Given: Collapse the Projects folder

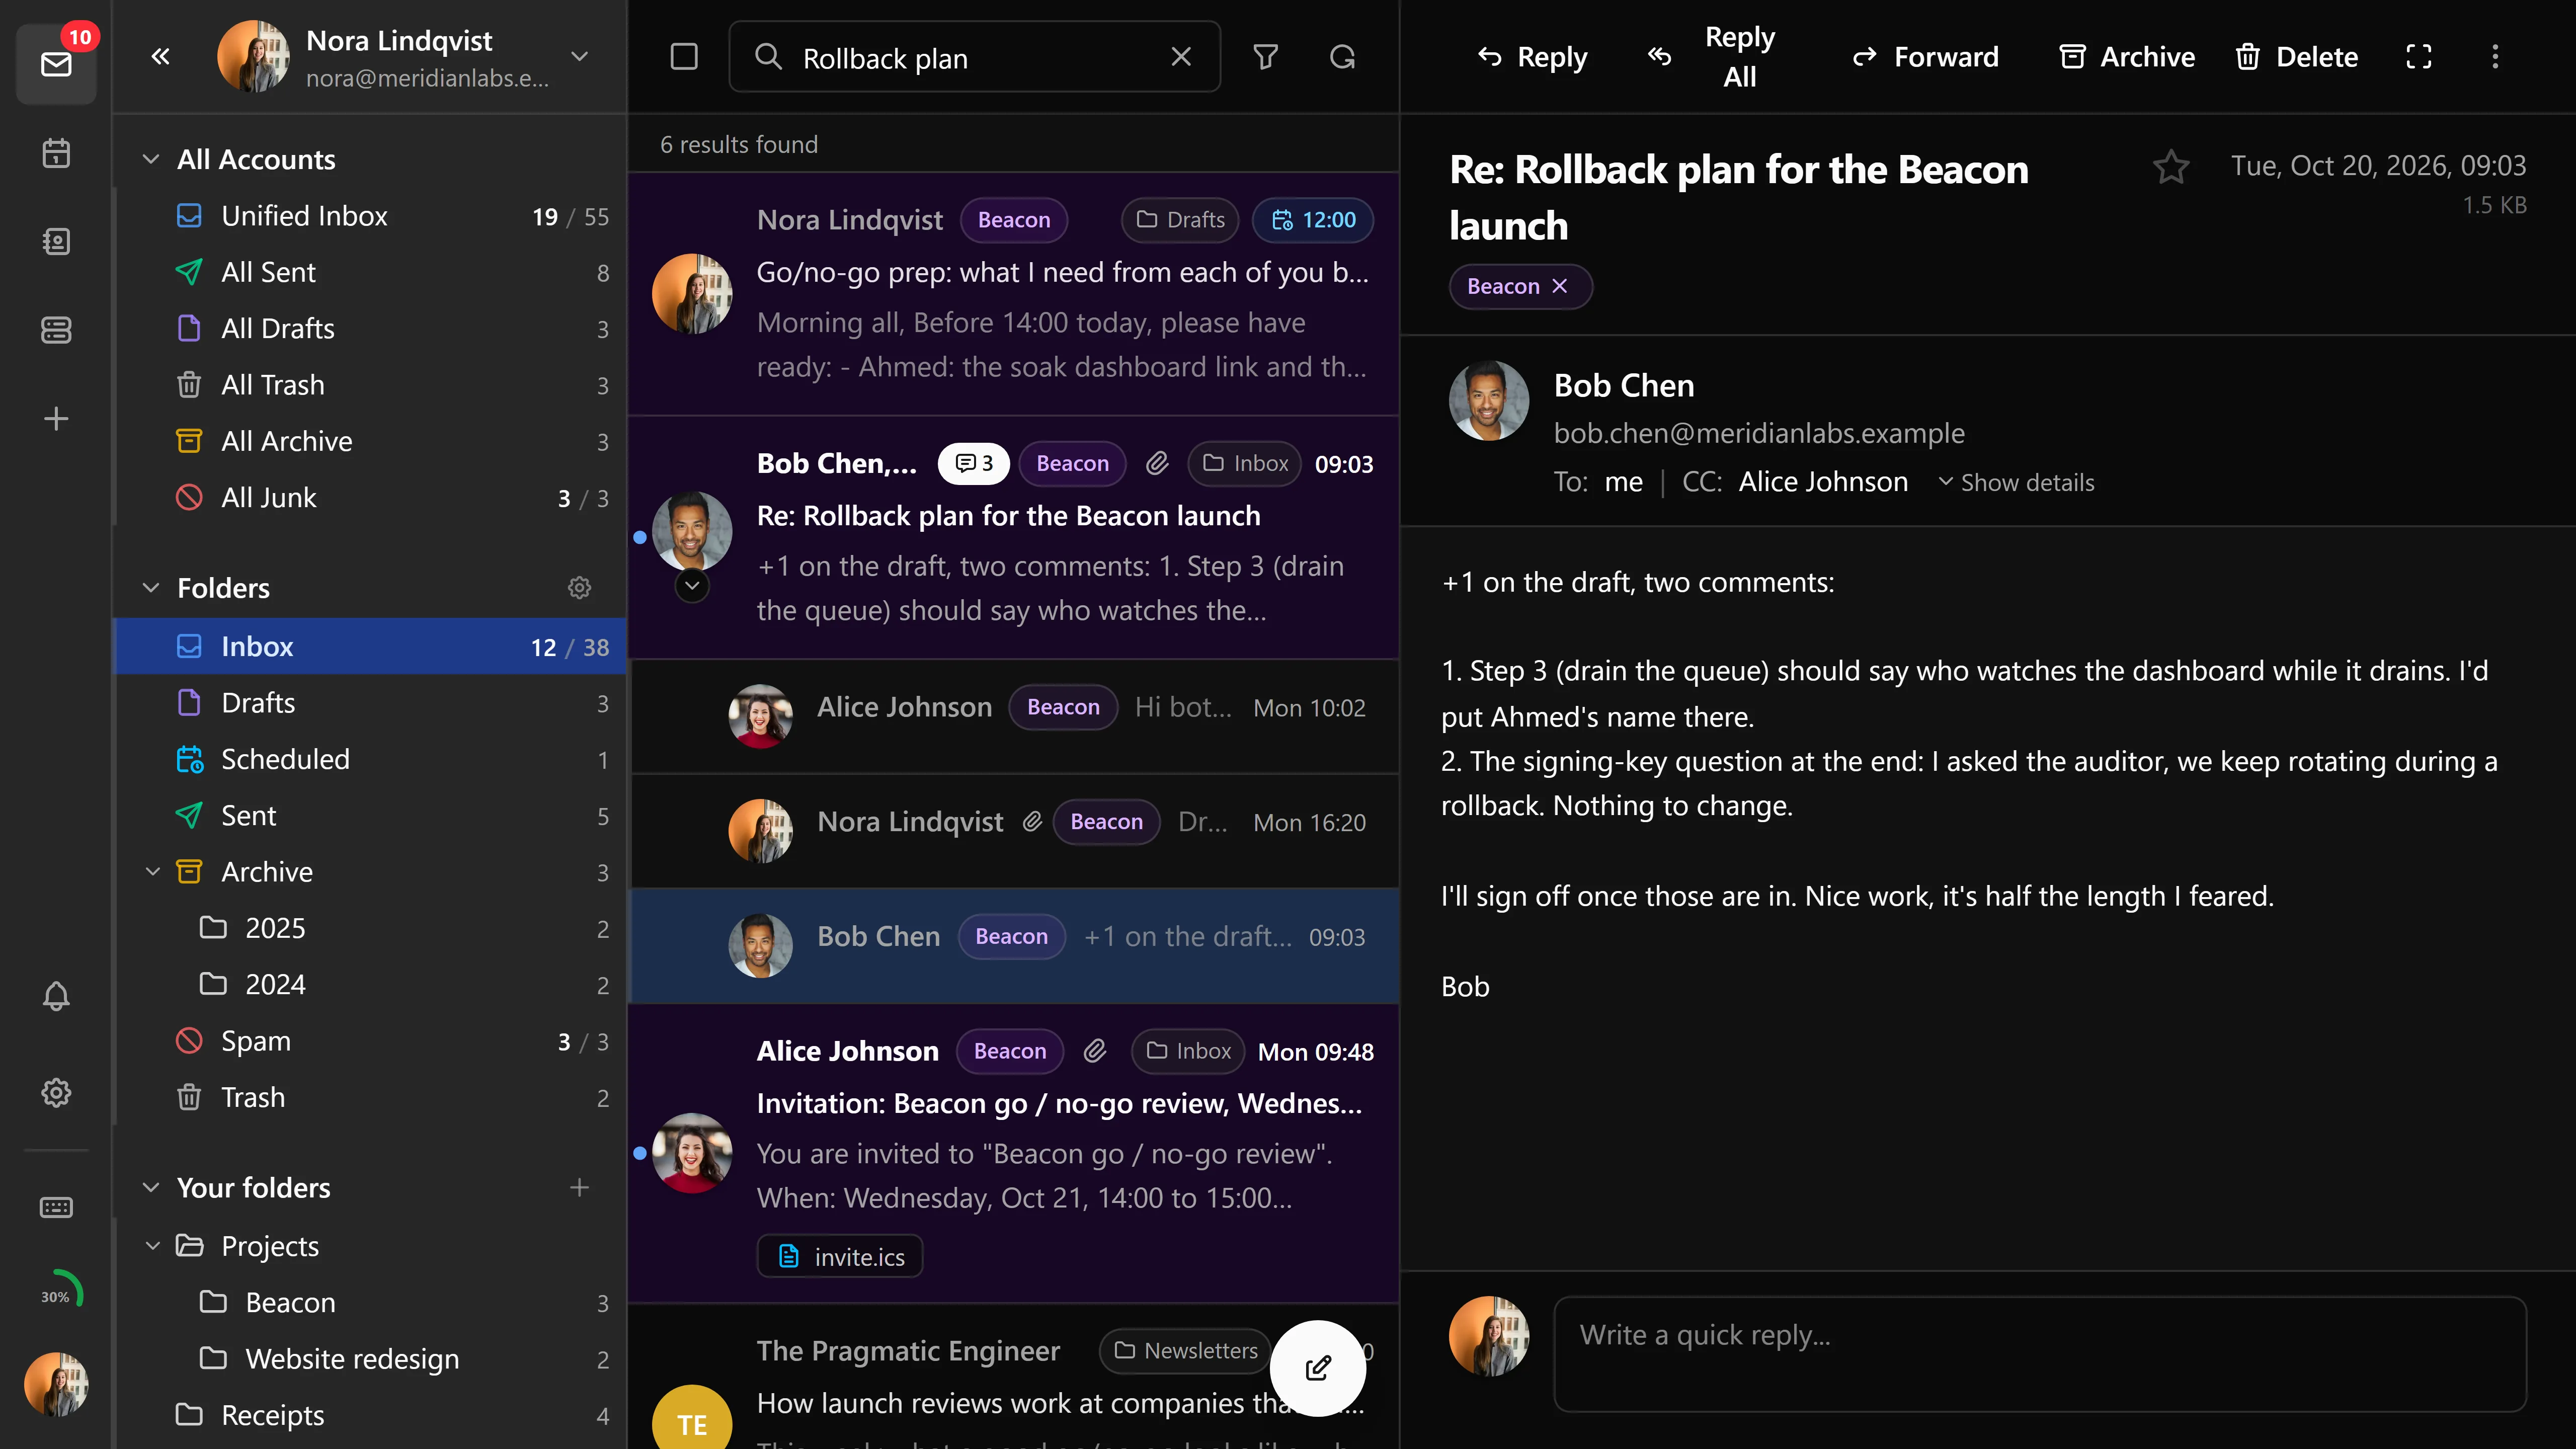Looking at the screenshot, I should (153, 1246).
